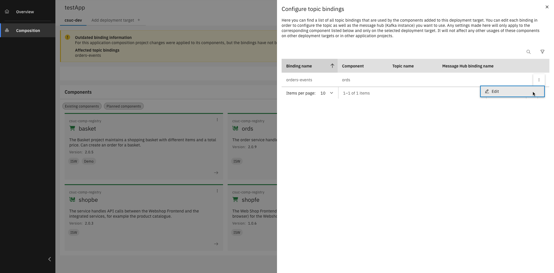
Task: Click the Demo tag on the basket component
Action: click(x=89, y=161)
